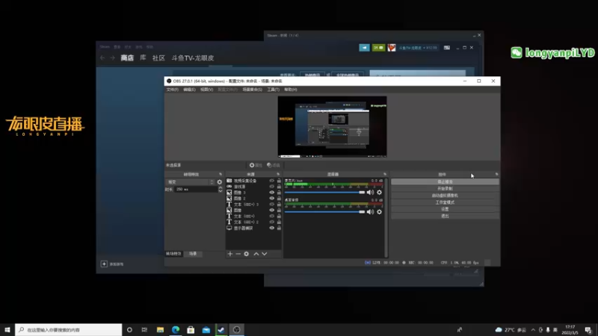Screen dimensions: 598x336
Task: Toggle visibility of 文本 (GDI+) source
Action: tap(271, 216)
